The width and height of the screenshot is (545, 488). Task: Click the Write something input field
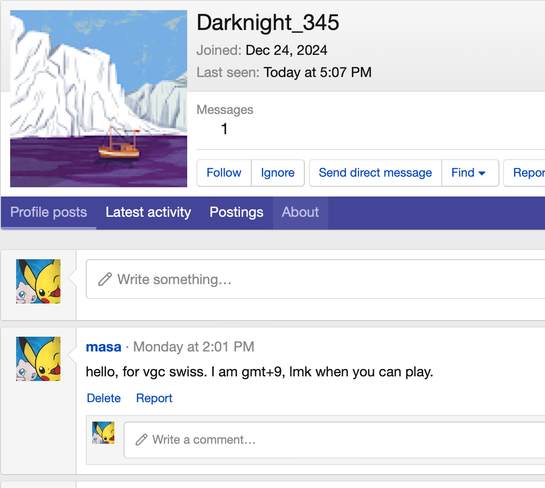[x=315, y=279]
